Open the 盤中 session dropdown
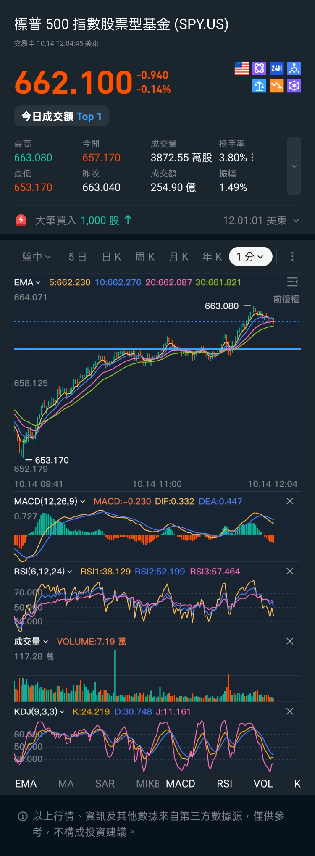The image size is (315, 856). point(36,256)
